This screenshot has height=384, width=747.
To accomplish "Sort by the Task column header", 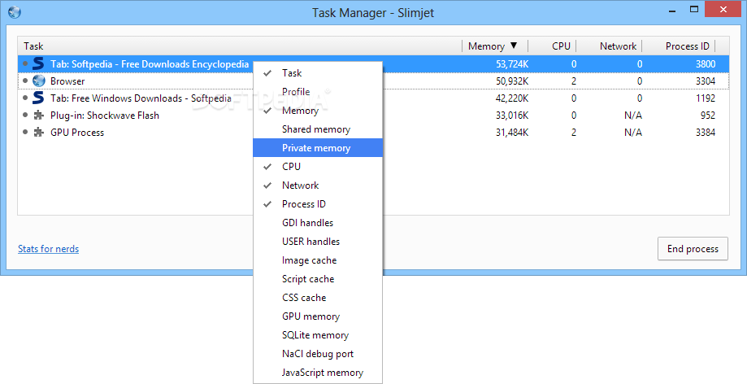I will (240, 46).
